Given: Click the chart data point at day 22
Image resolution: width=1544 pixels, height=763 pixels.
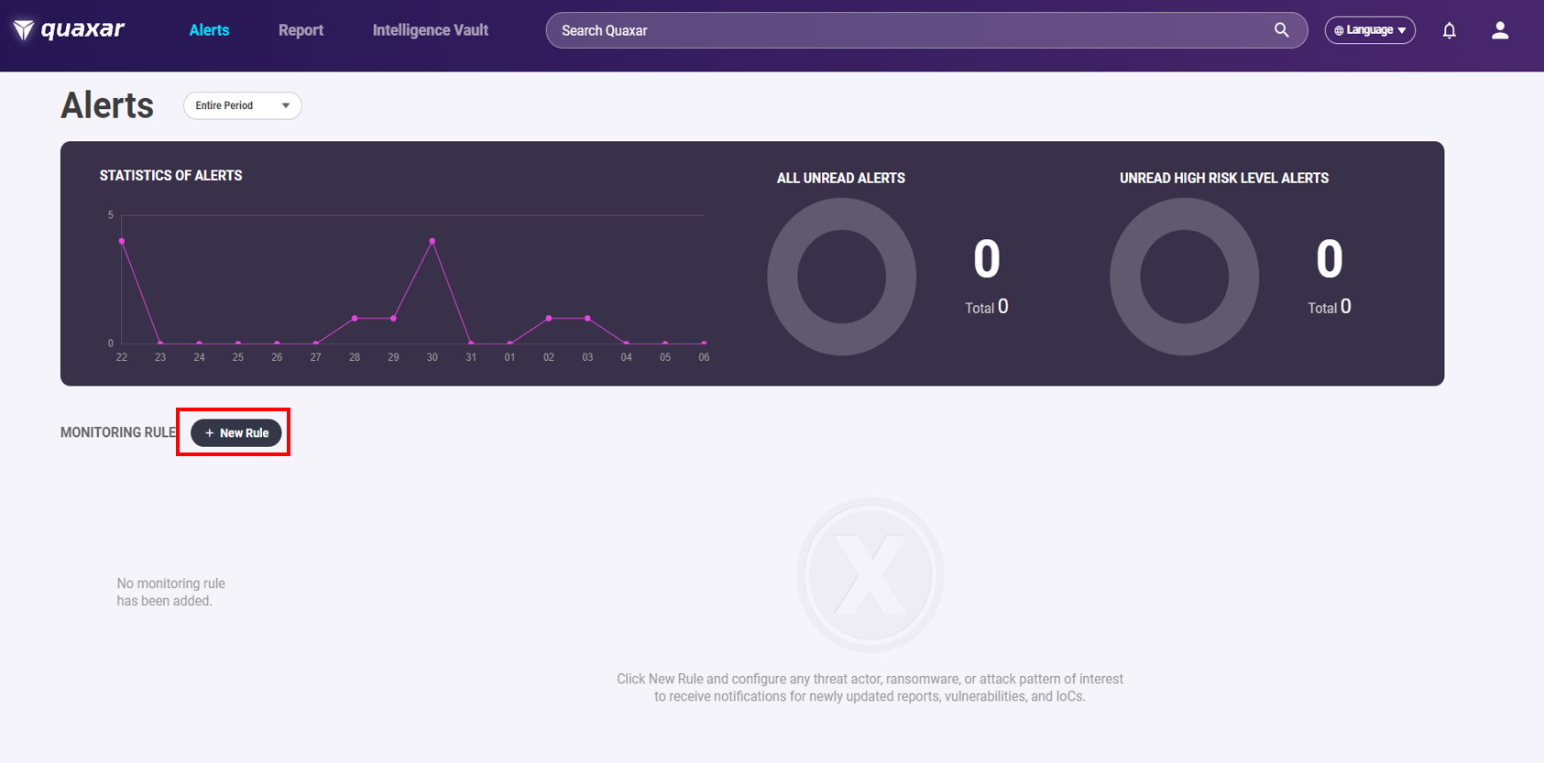Looking at the screenshot, I should 122,241.
